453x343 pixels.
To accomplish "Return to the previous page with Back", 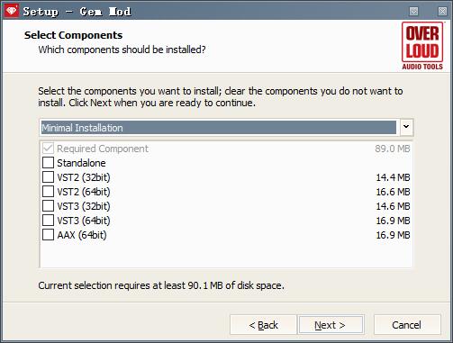I will click(263, 325).
